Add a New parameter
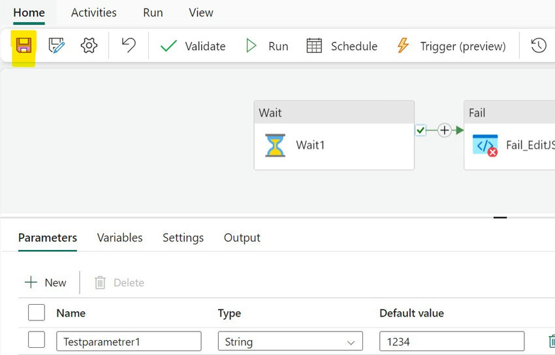Image resolution: width=555 pixels, height=355 pixels. point(45,283)
